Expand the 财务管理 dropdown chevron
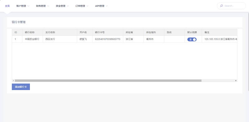 pyautogui.click(x=48, y=6)
